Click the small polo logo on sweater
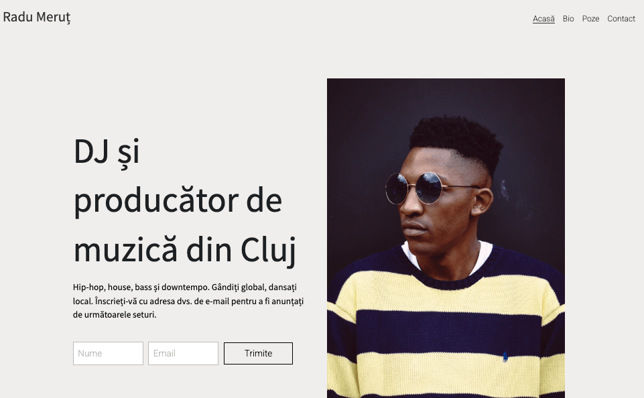The height and width of the screenshot is (398, 644). [x=505, y=356]
